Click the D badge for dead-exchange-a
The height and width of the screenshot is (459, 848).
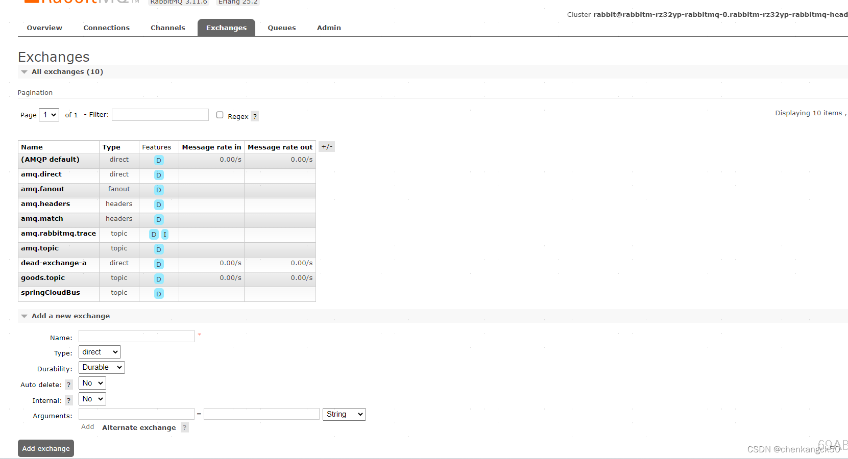[x=159, y=264]
